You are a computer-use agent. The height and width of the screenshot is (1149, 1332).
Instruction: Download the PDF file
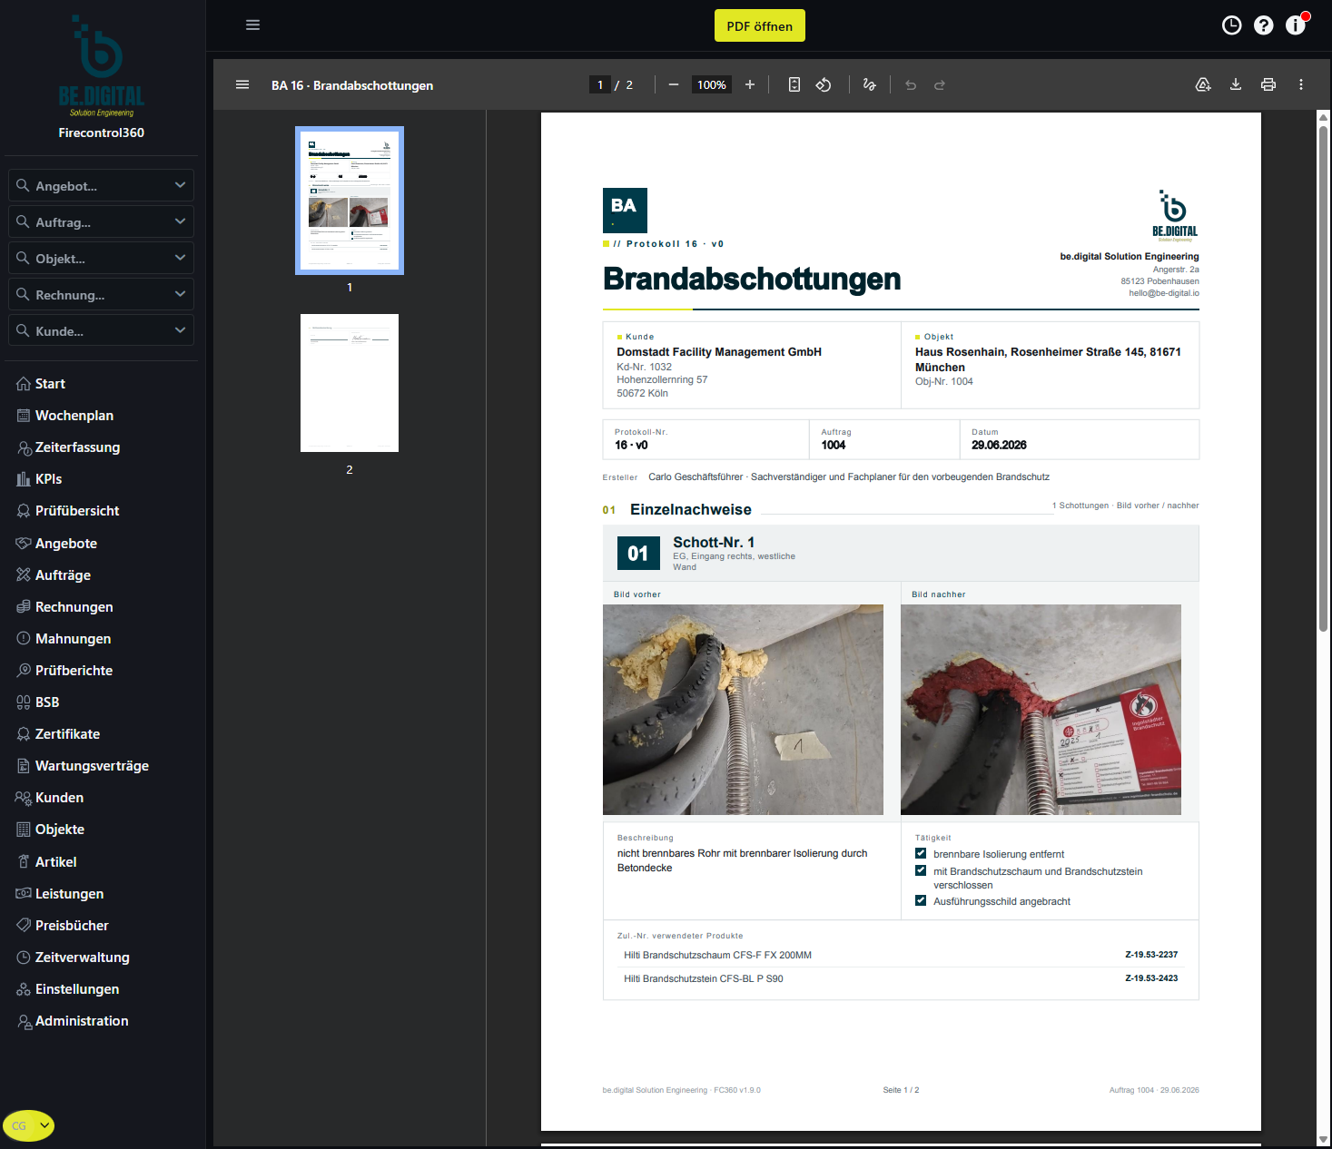(x=1236, y=84)
